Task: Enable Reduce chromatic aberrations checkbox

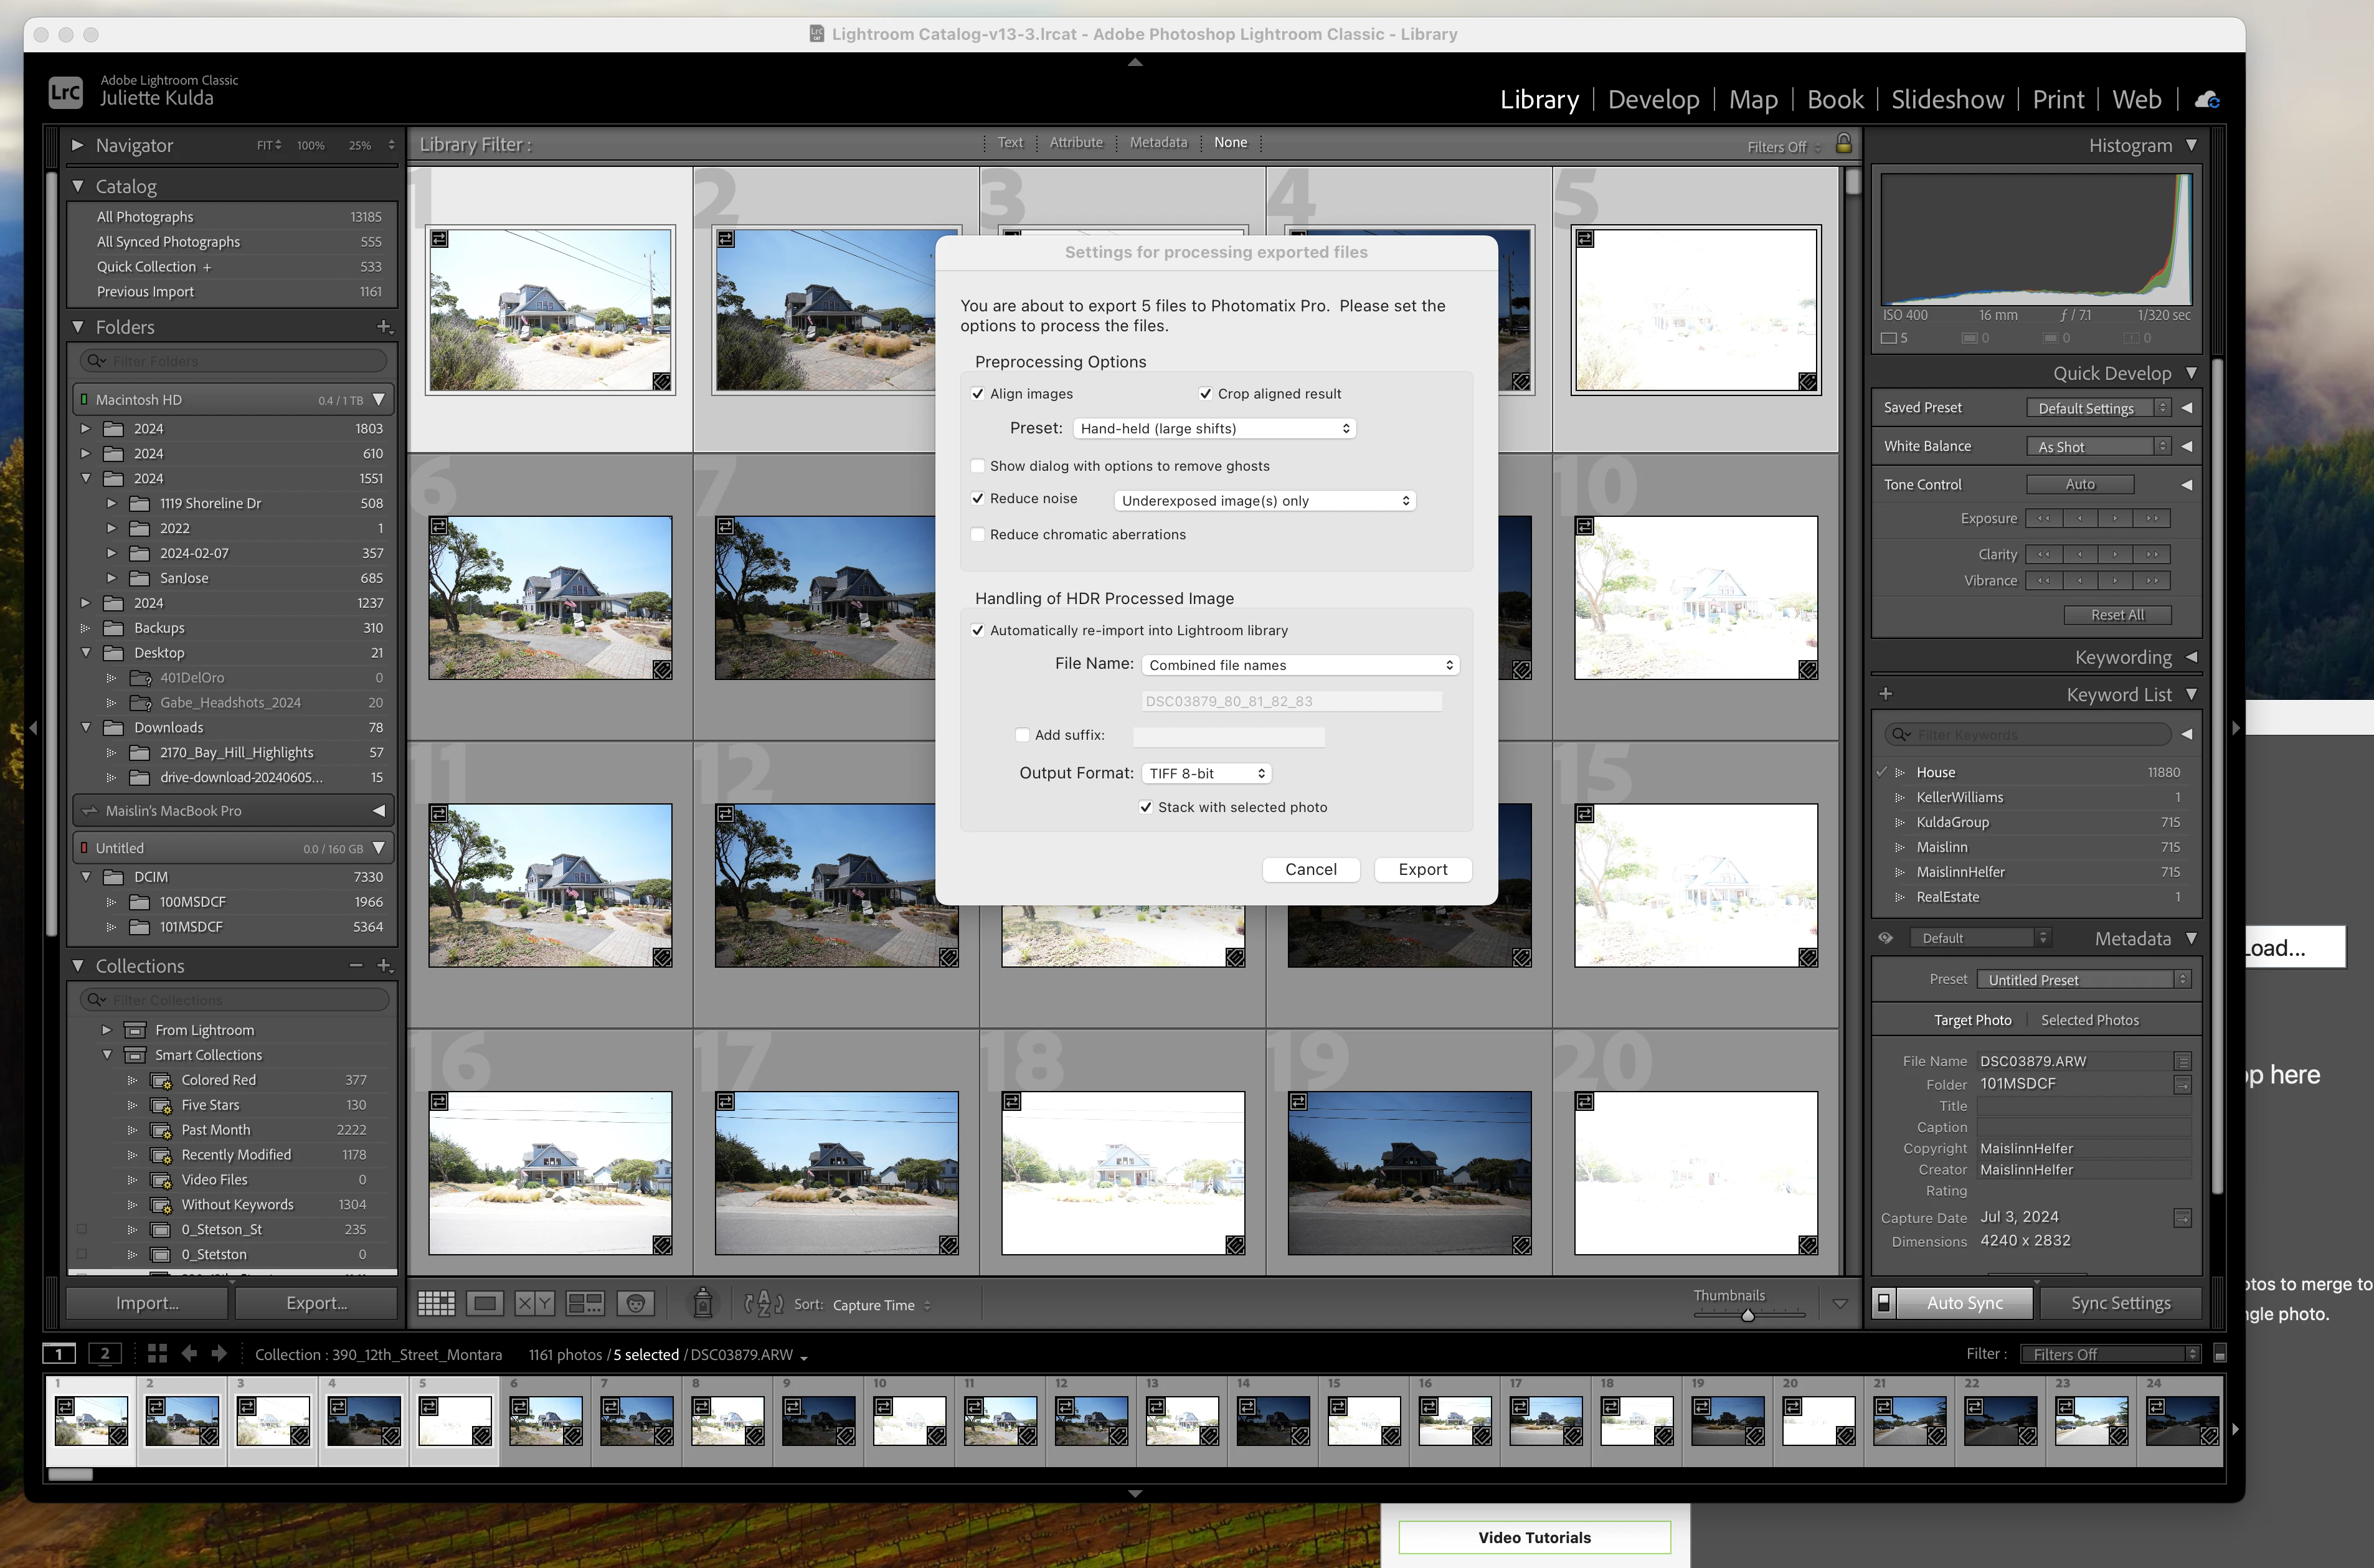Action: click(978, 535)
